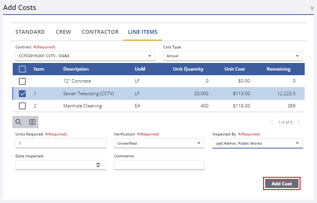Switch to the STANDARD tab
This screenshot has width=317, height=203.
30,32
